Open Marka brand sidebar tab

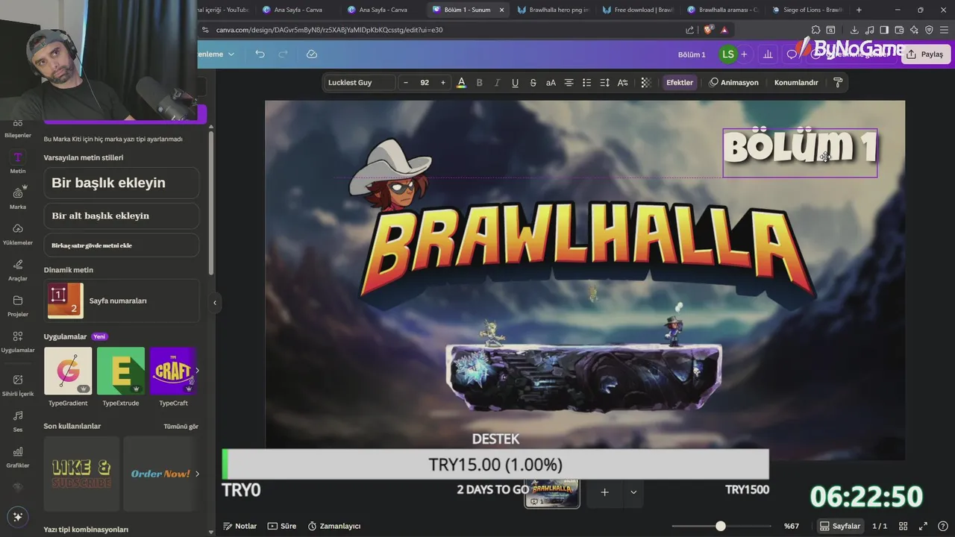18,198
